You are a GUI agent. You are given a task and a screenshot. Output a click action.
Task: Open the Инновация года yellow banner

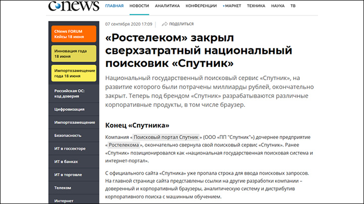[x=73, y=54]
